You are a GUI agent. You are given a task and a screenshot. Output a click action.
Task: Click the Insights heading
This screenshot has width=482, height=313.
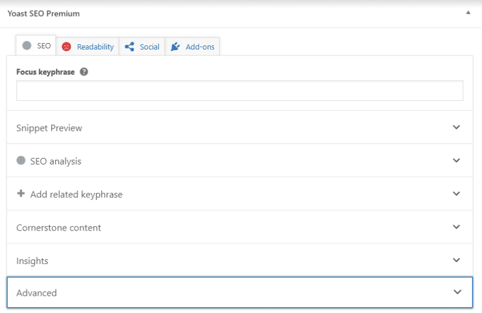[x=32, y=261]
